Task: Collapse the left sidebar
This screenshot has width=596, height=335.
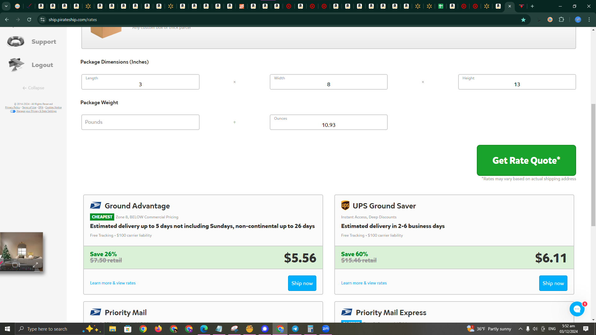Action: 33,88
